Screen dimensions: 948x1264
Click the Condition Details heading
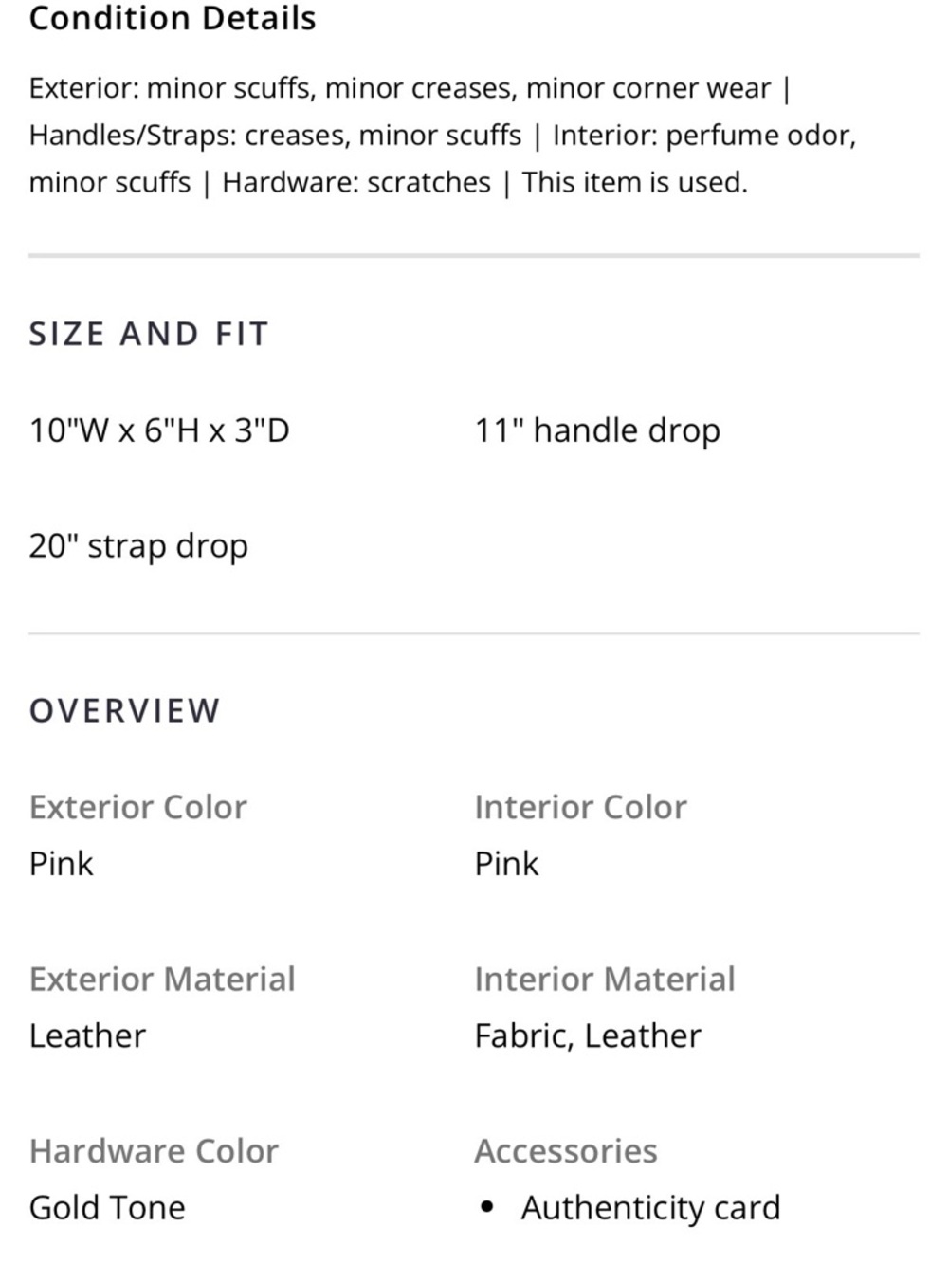(x=173, y=18)
